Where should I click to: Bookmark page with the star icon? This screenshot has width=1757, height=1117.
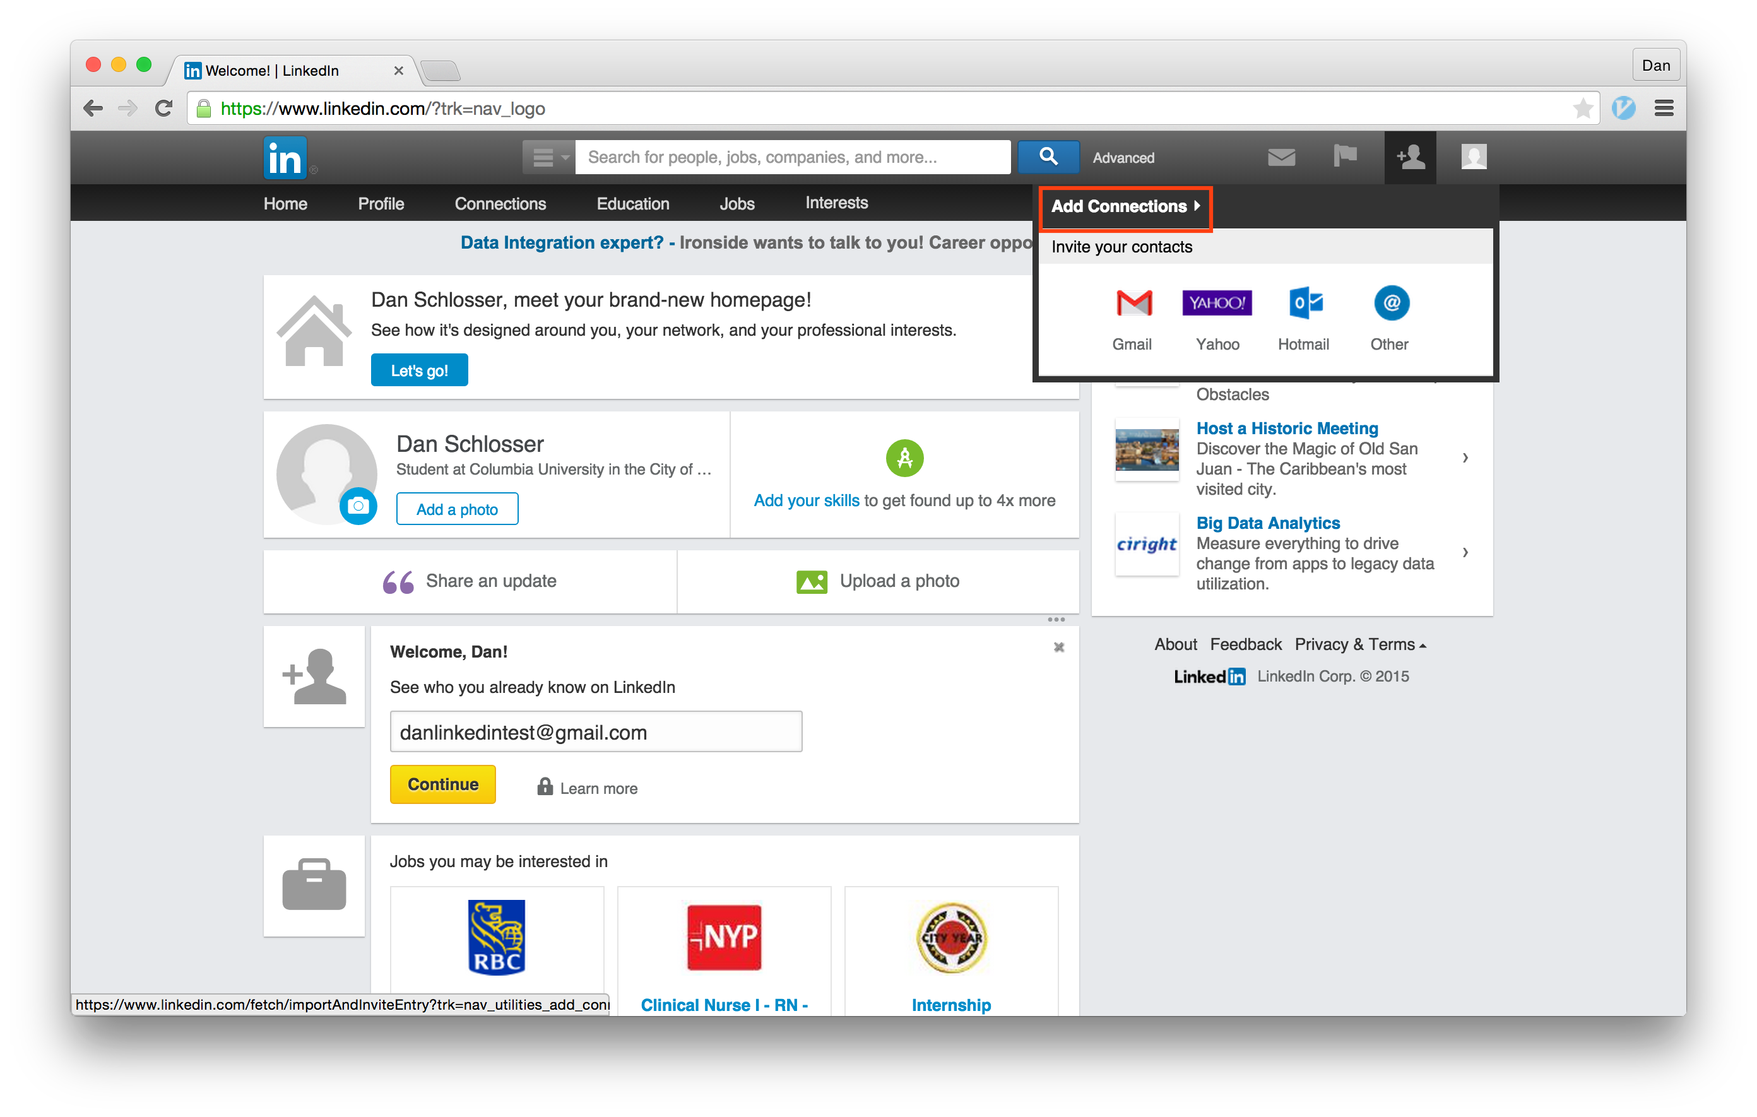pyautogui.click(x=1582, y=109)
